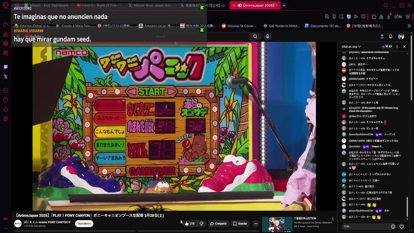Open a new tab with plus button
Screen dimensions: 414x233
(284, 6)
